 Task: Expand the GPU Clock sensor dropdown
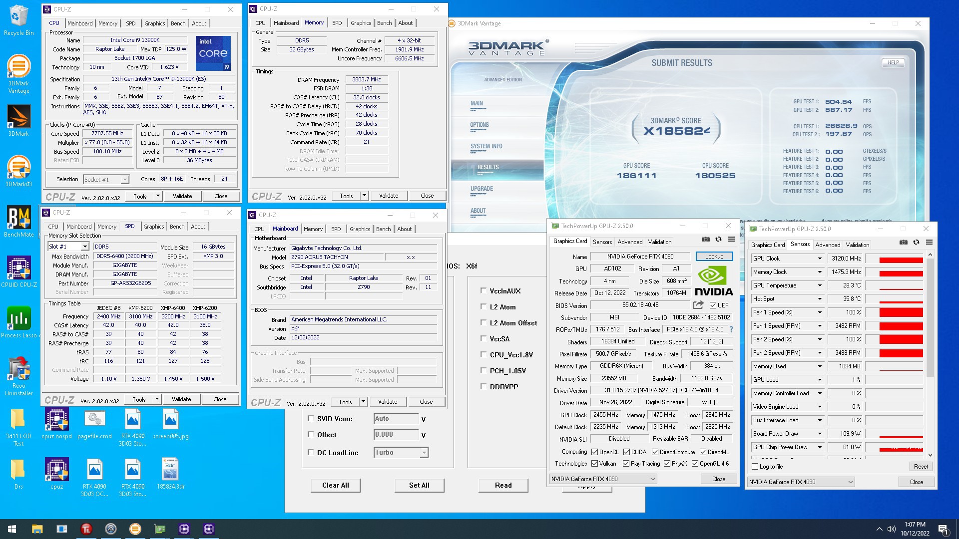pos(820,259)
